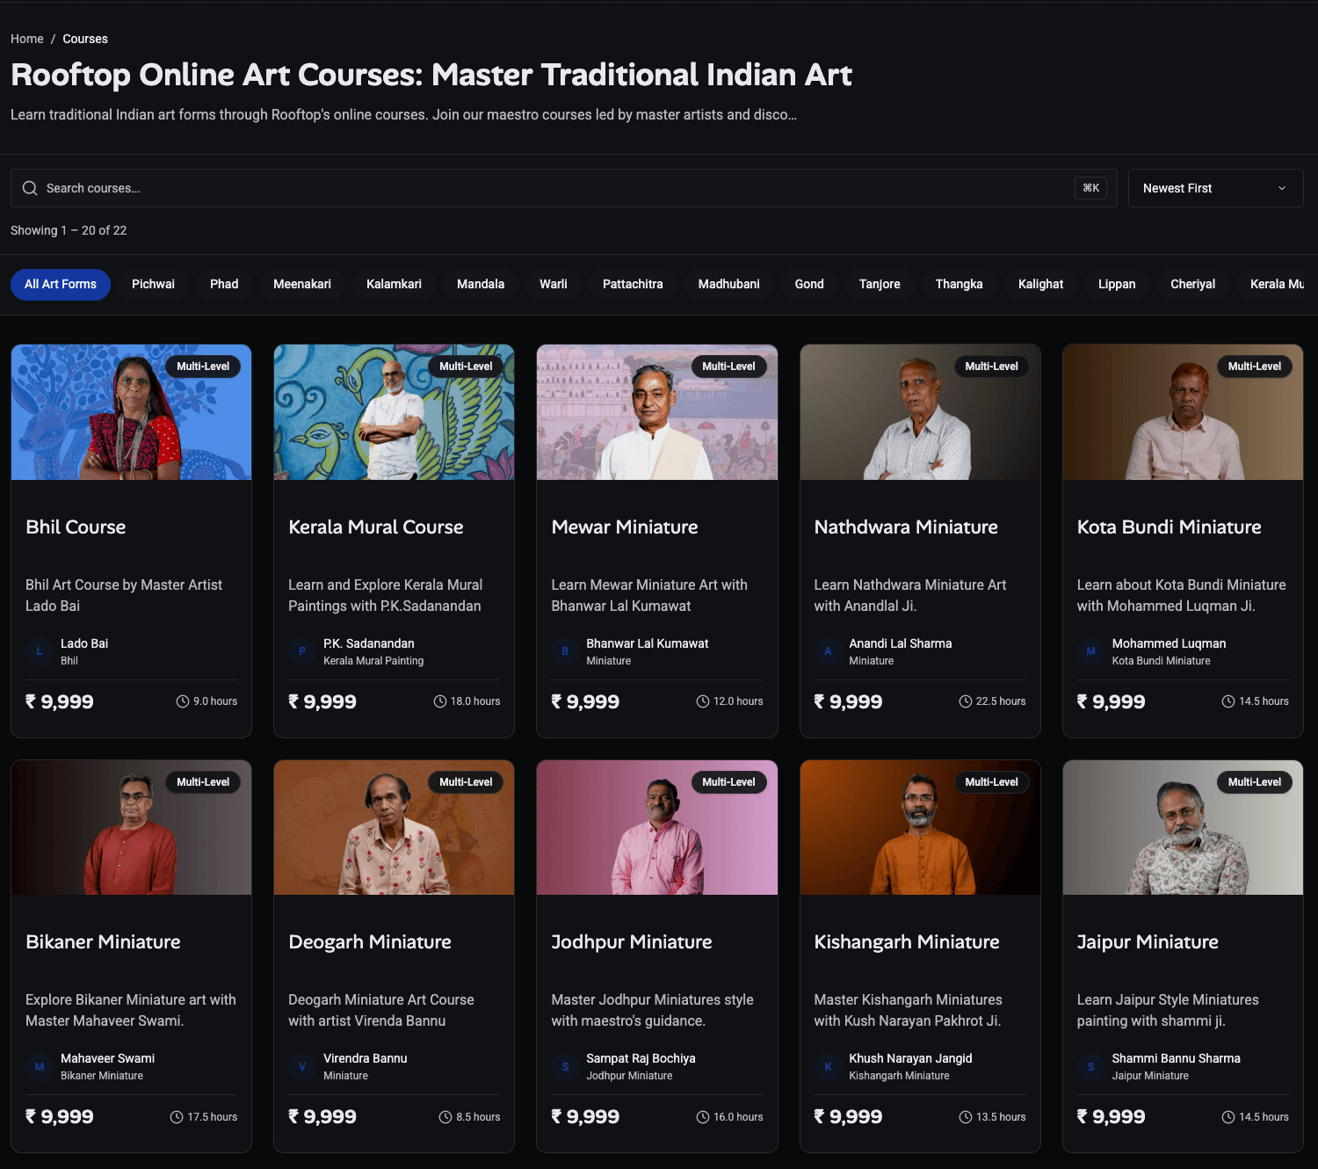
Task: Filter courses by Meenakari
Action: pyautogui.click(x=302, y=285)
